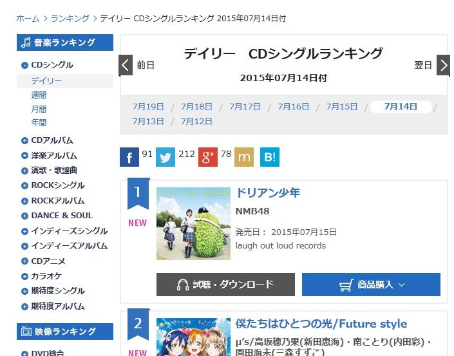454x356 pixels.
Task: Expand the 期待度アルバム category
Action: tap(24, 306)
